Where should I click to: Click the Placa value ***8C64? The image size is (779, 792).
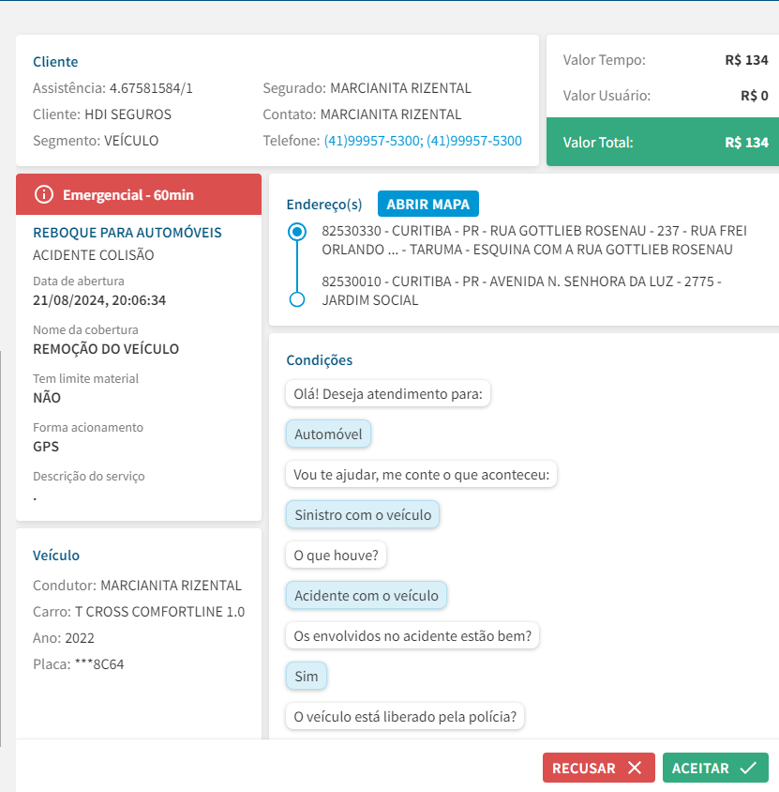(99, 664)
